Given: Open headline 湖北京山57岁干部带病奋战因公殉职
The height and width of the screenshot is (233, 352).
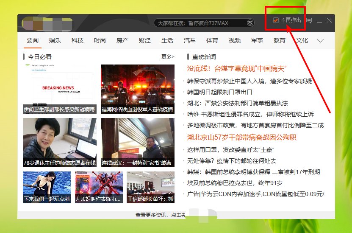Looking at the screenshot, I should [x=242, y=137].
